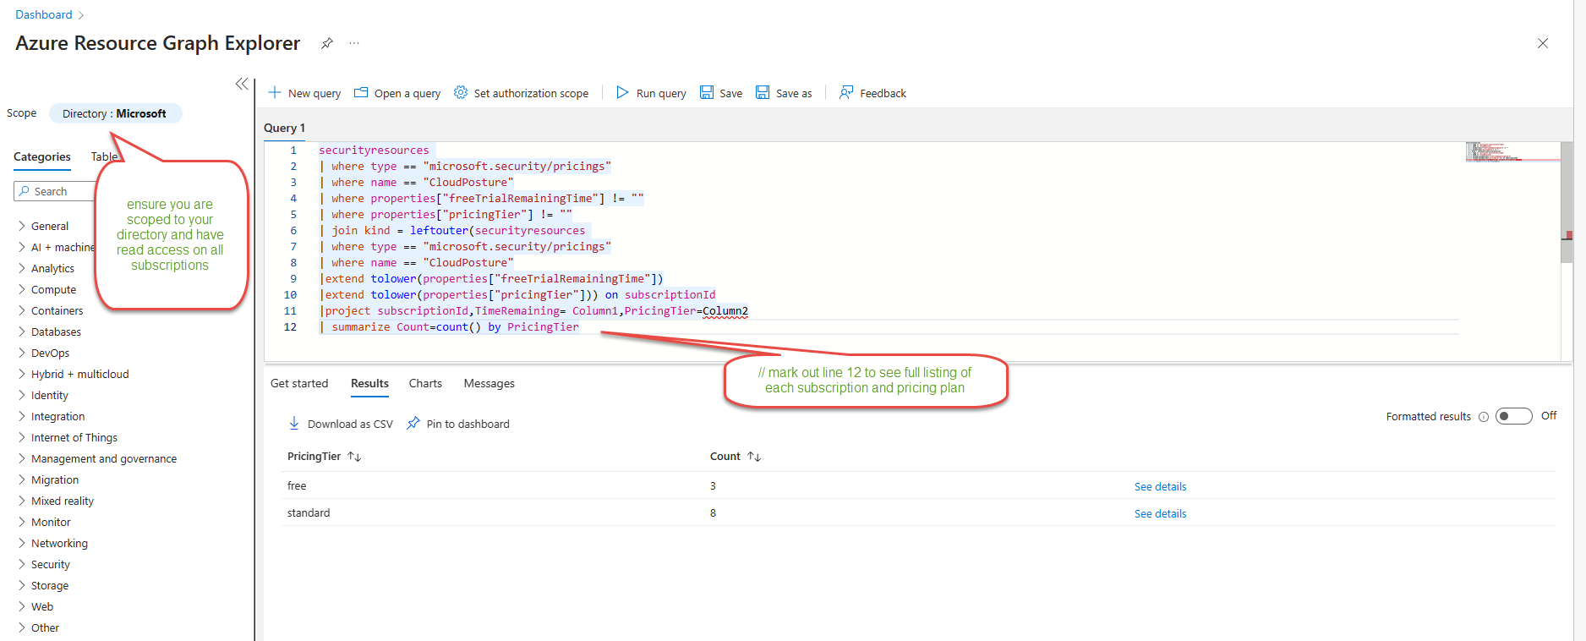This screenshot has width=1586, height=641.
Task: Click the code editor vertical scrollbar thumb
Action: click(1567, 203)
